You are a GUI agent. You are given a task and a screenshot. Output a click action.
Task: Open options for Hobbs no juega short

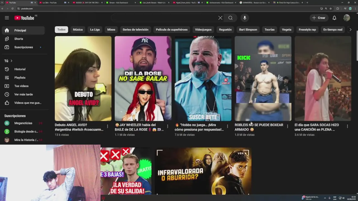(x=227, y=126)
